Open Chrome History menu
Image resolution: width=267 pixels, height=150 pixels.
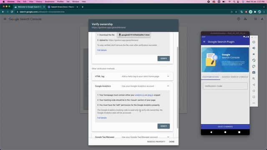tap(39, 2)
